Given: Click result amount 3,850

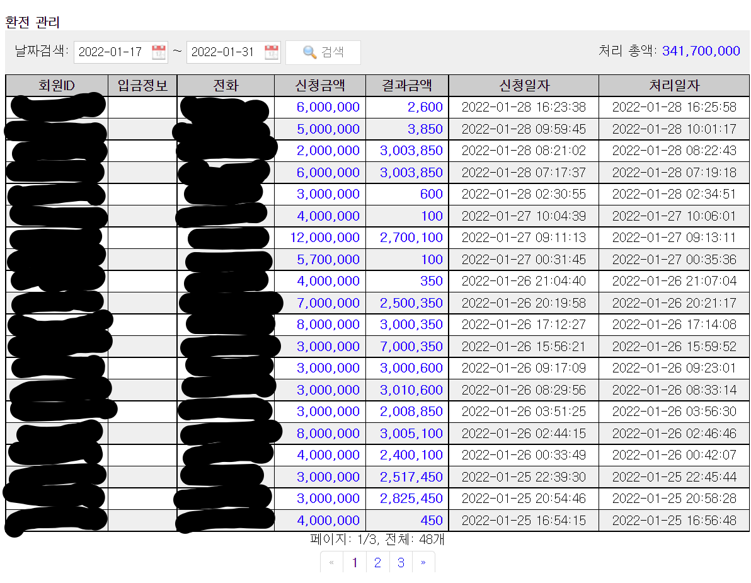Looking at the screenshot, I should tap(425, 129).
